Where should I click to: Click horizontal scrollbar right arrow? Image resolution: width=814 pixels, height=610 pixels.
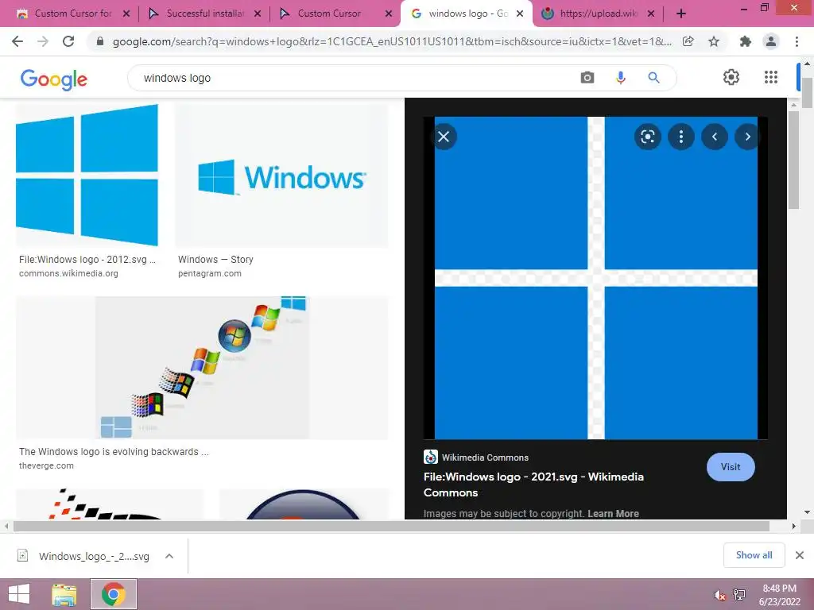pos(793,526)
